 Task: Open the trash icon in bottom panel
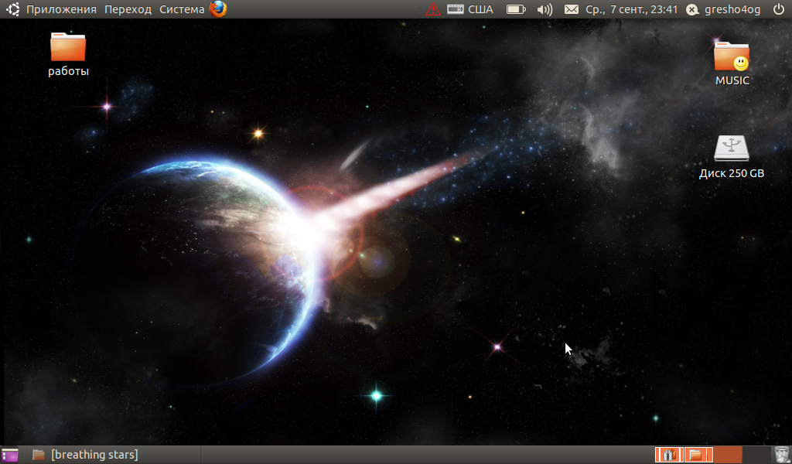point(782,455)
